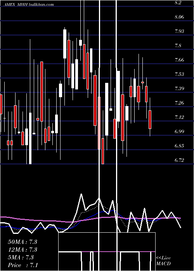The width and height of the screenshot is (194, 271).
Task: Click the 5MA : 7.3 readout
Action: (21, 257)
